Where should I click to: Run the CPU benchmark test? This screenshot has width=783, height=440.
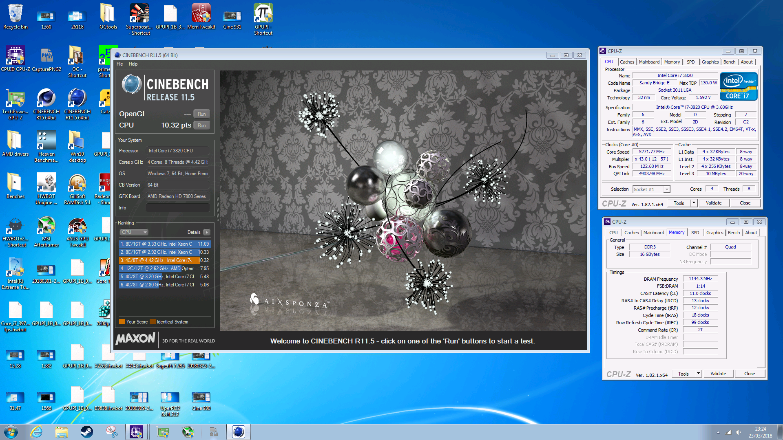201,125
